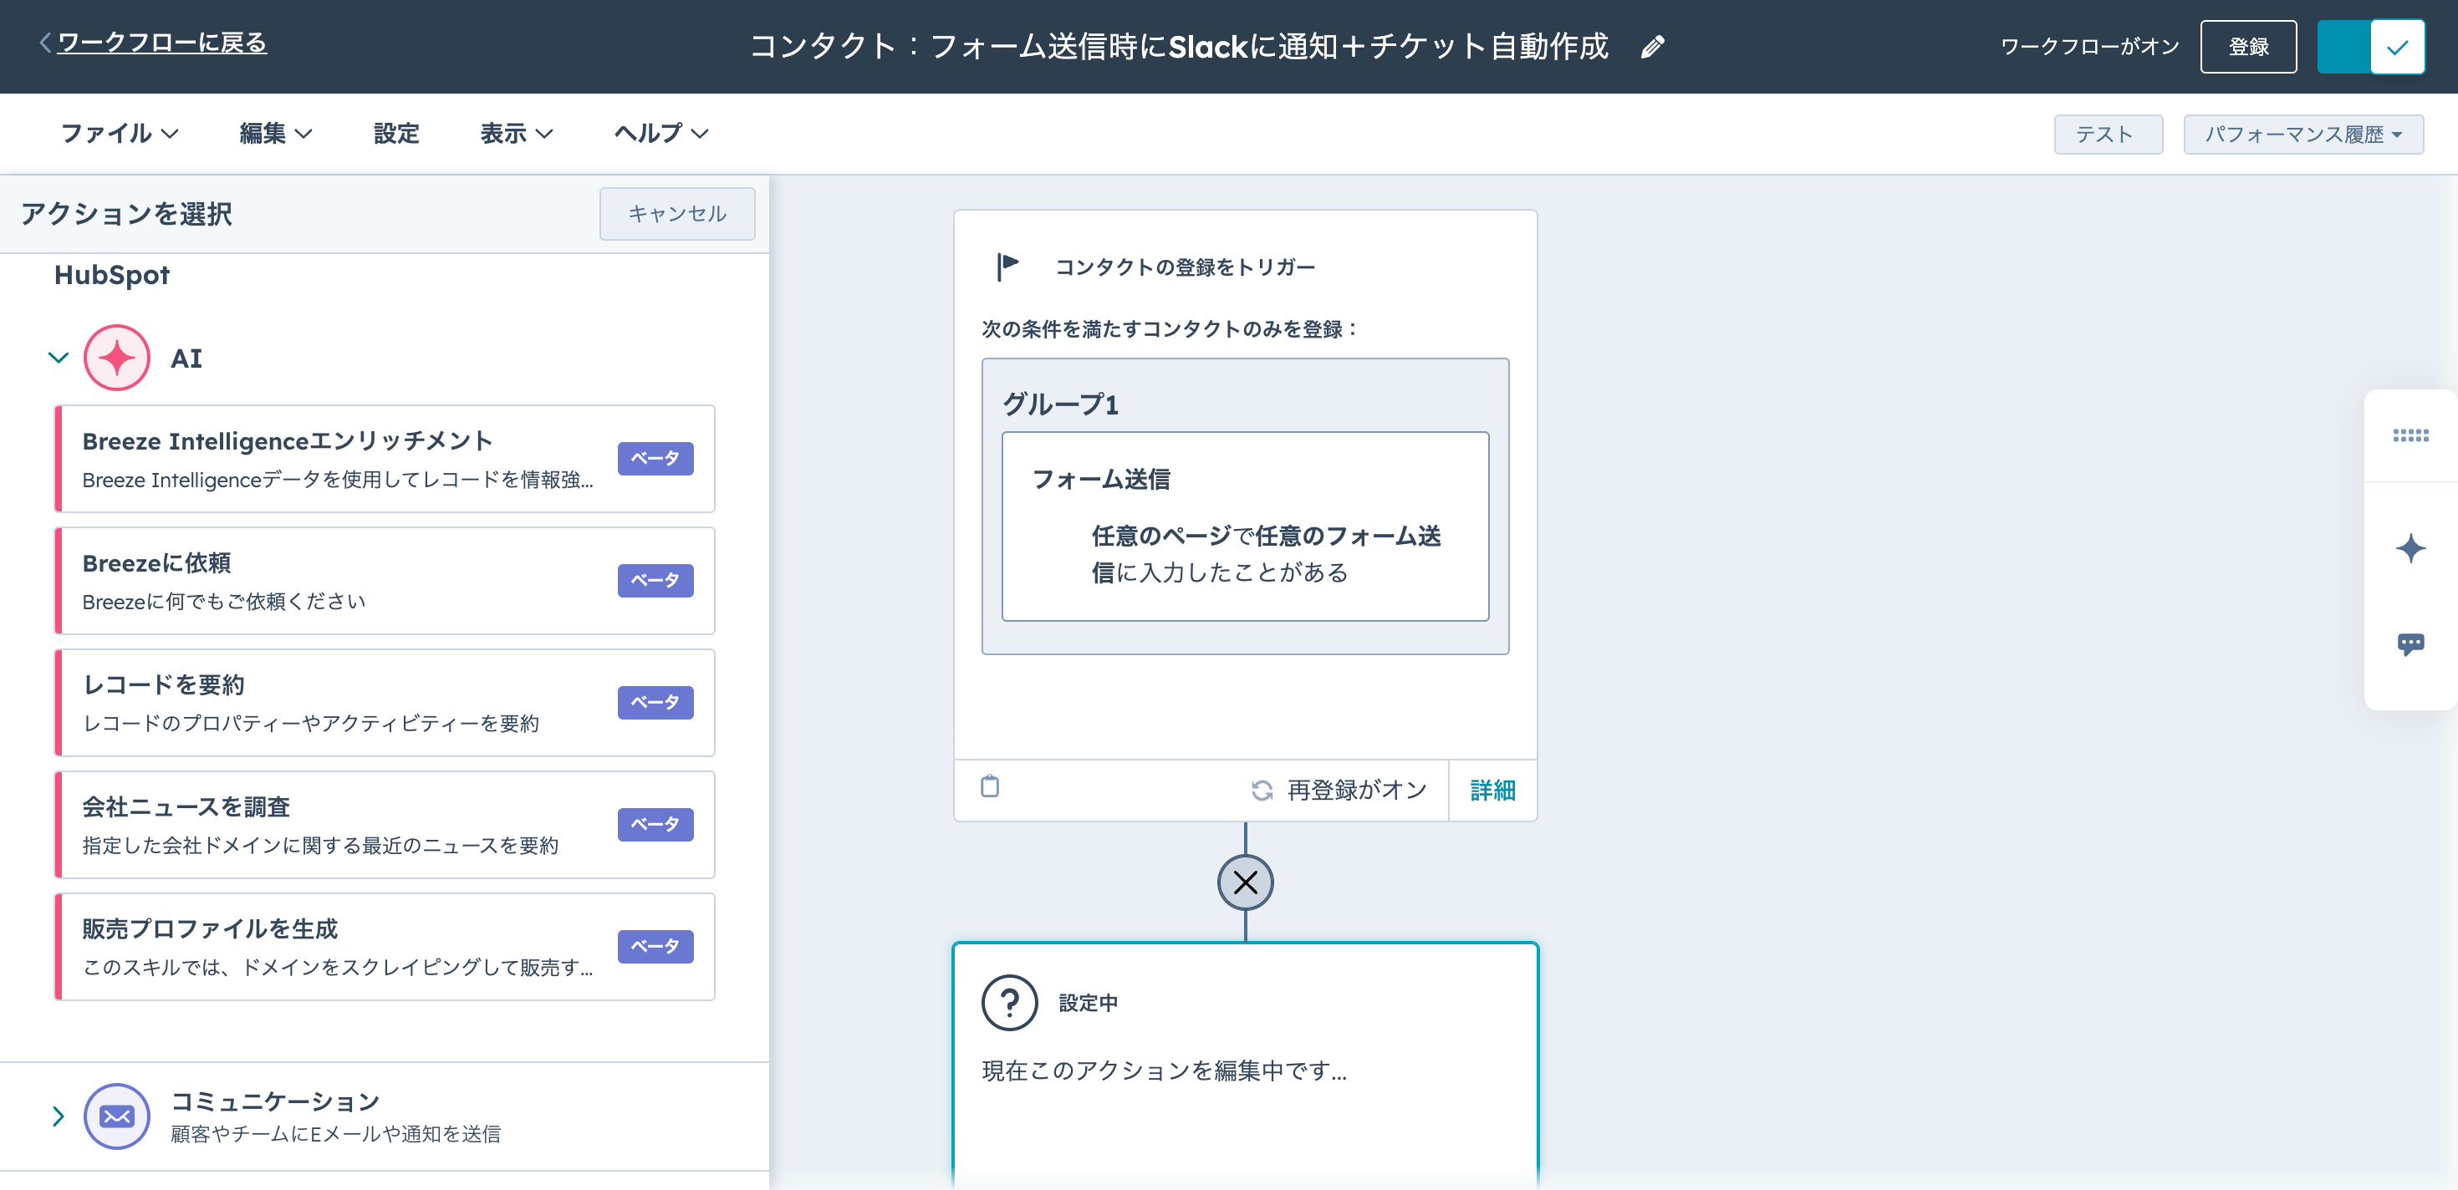Viewport: 2458px width, 1190px height.
Task: Expand the コミュニケーション section
Action: coord(57,1116)
